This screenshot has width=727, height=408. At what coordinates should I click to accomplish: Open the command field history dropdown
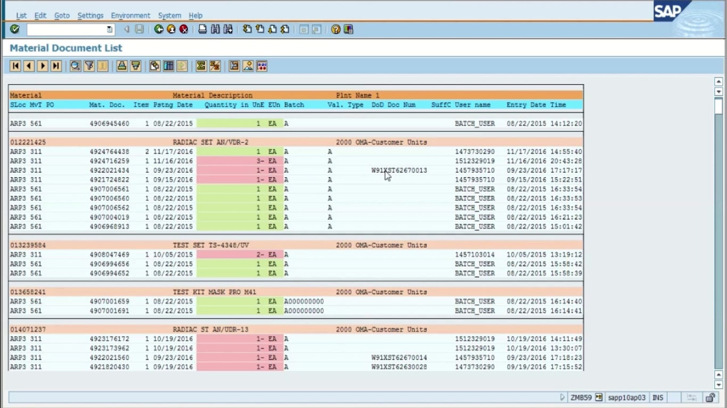click(x=110, y=29)
